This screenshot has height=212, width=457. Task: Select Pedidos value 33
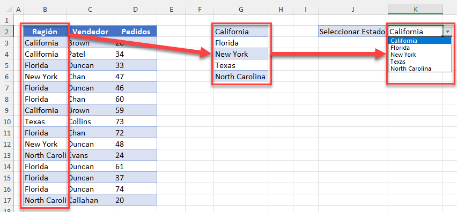135,65
